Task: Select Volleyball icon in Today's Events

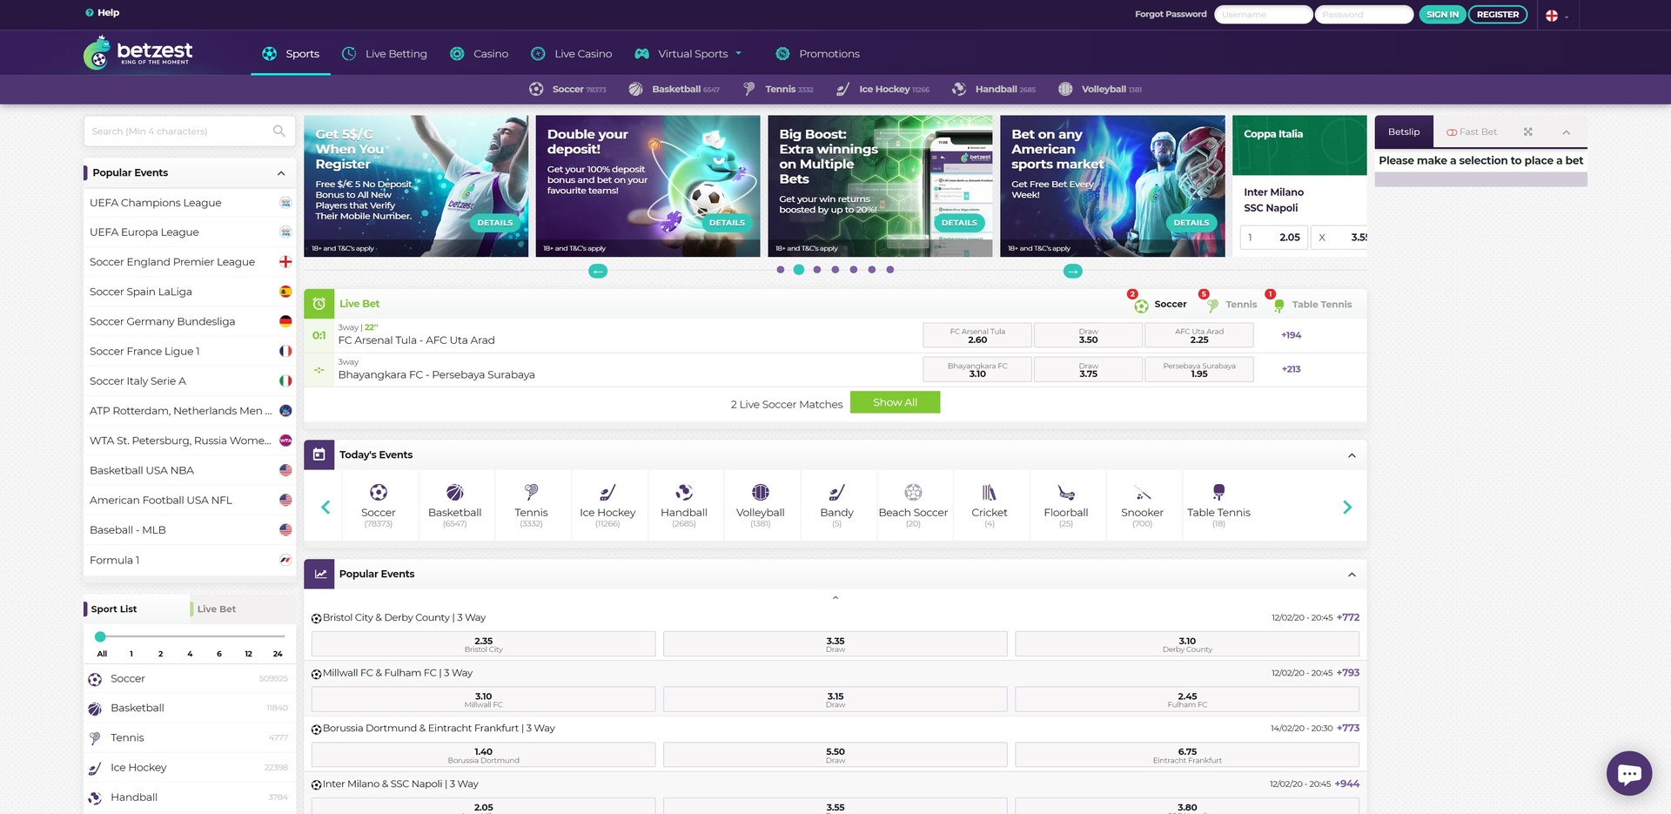Action: tap(761, 492)
